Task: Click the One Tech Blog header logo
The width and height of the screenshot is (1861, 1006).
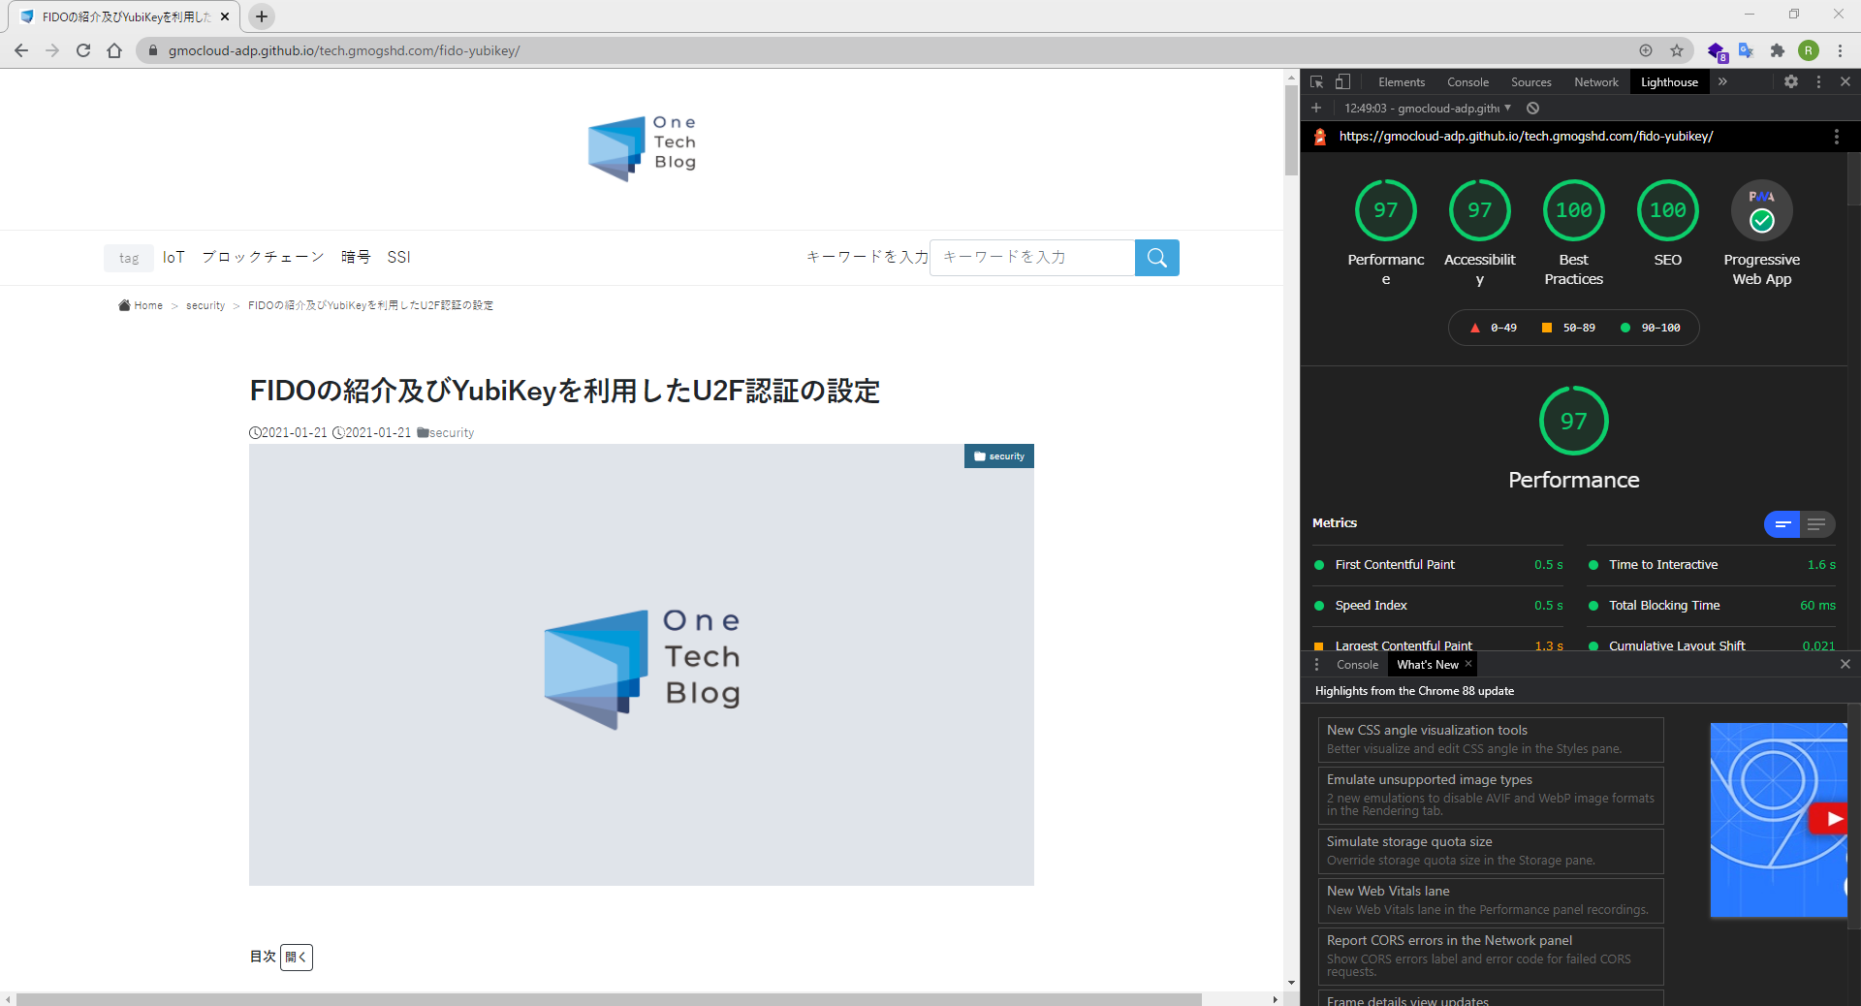Action: (642, 147)
